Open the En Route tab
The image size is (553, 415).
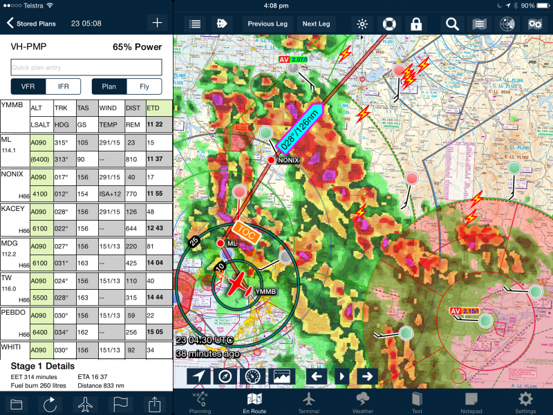point(254,403)
